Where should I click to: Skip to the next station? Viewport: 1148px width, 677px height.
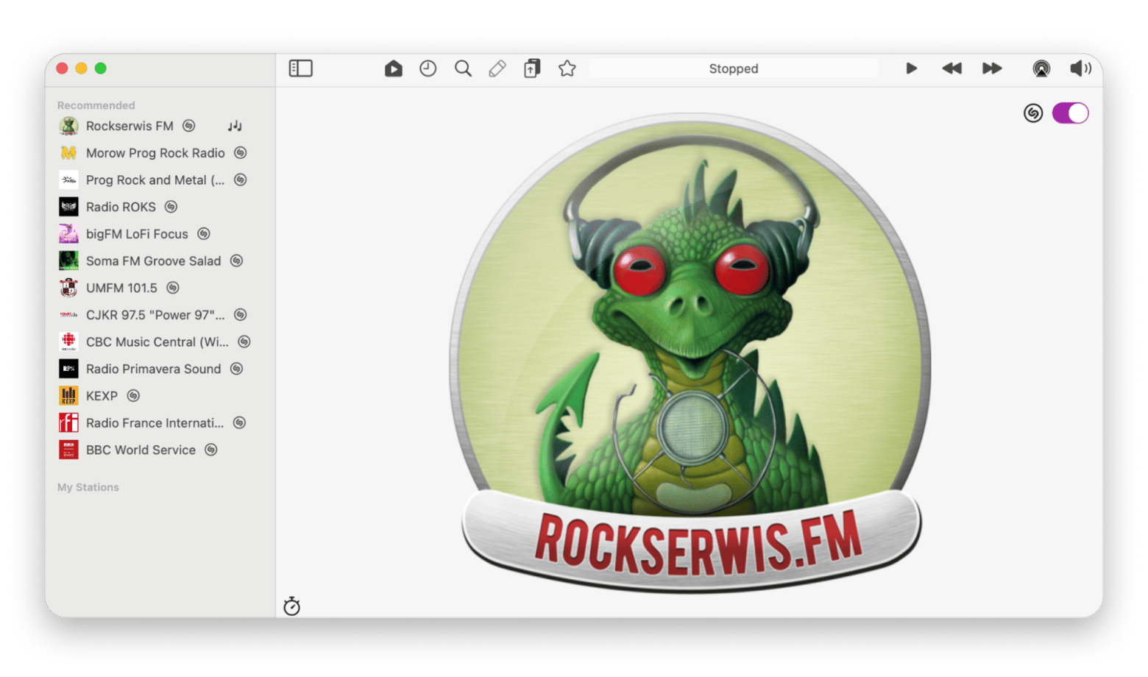992,68
